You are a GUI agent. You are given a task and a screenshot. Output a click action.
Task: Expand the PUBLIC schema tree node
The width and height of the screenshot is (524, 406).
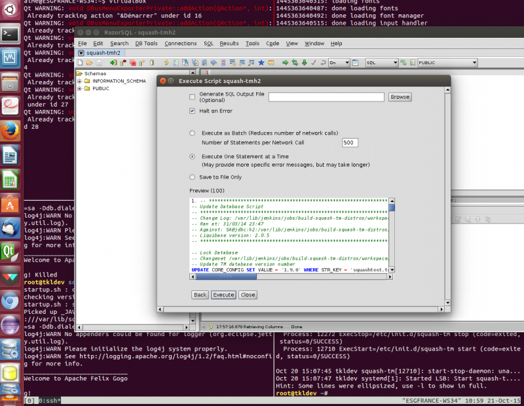point(79,88)
